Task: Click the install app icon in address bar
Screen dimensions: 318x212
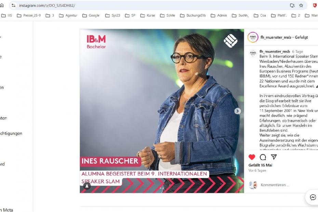Action: tap(292, 5)
